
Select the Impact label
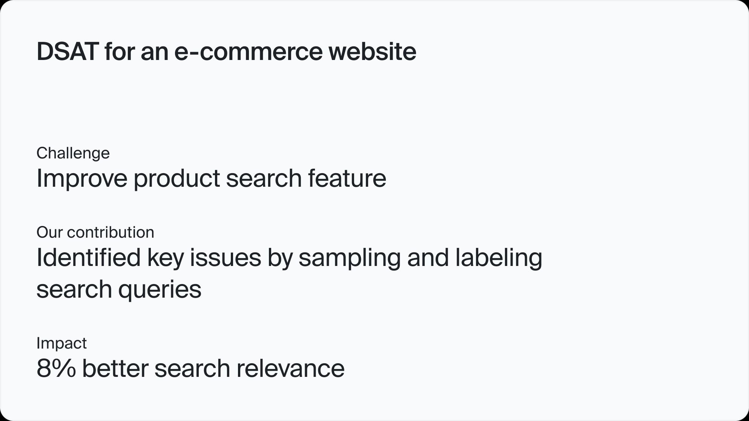click(x=62, y=343)
